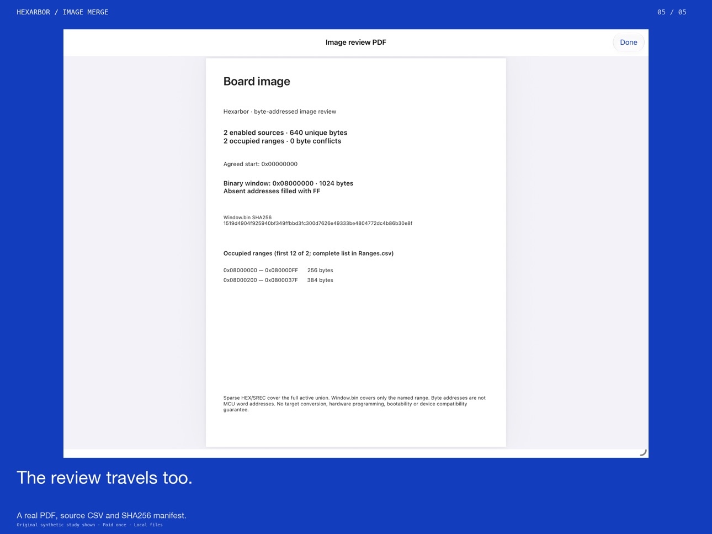Click 'The review travels too.' headline

[x=104, y=478]
